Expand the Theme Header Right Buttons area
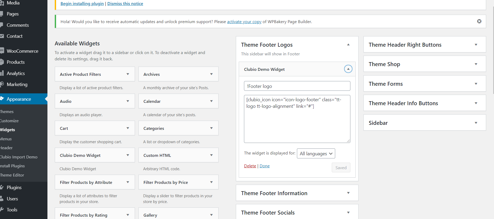Viewport: 494px width, 219px height. [476, 45]
